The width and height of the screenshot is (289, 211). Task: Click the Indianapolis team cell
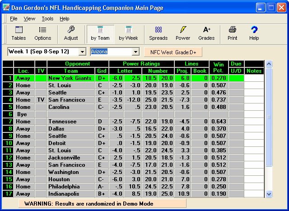coord(71,194)
